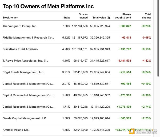Sort by the Total change header
Screen dimensions: 160x137
[x=146, y=16]
